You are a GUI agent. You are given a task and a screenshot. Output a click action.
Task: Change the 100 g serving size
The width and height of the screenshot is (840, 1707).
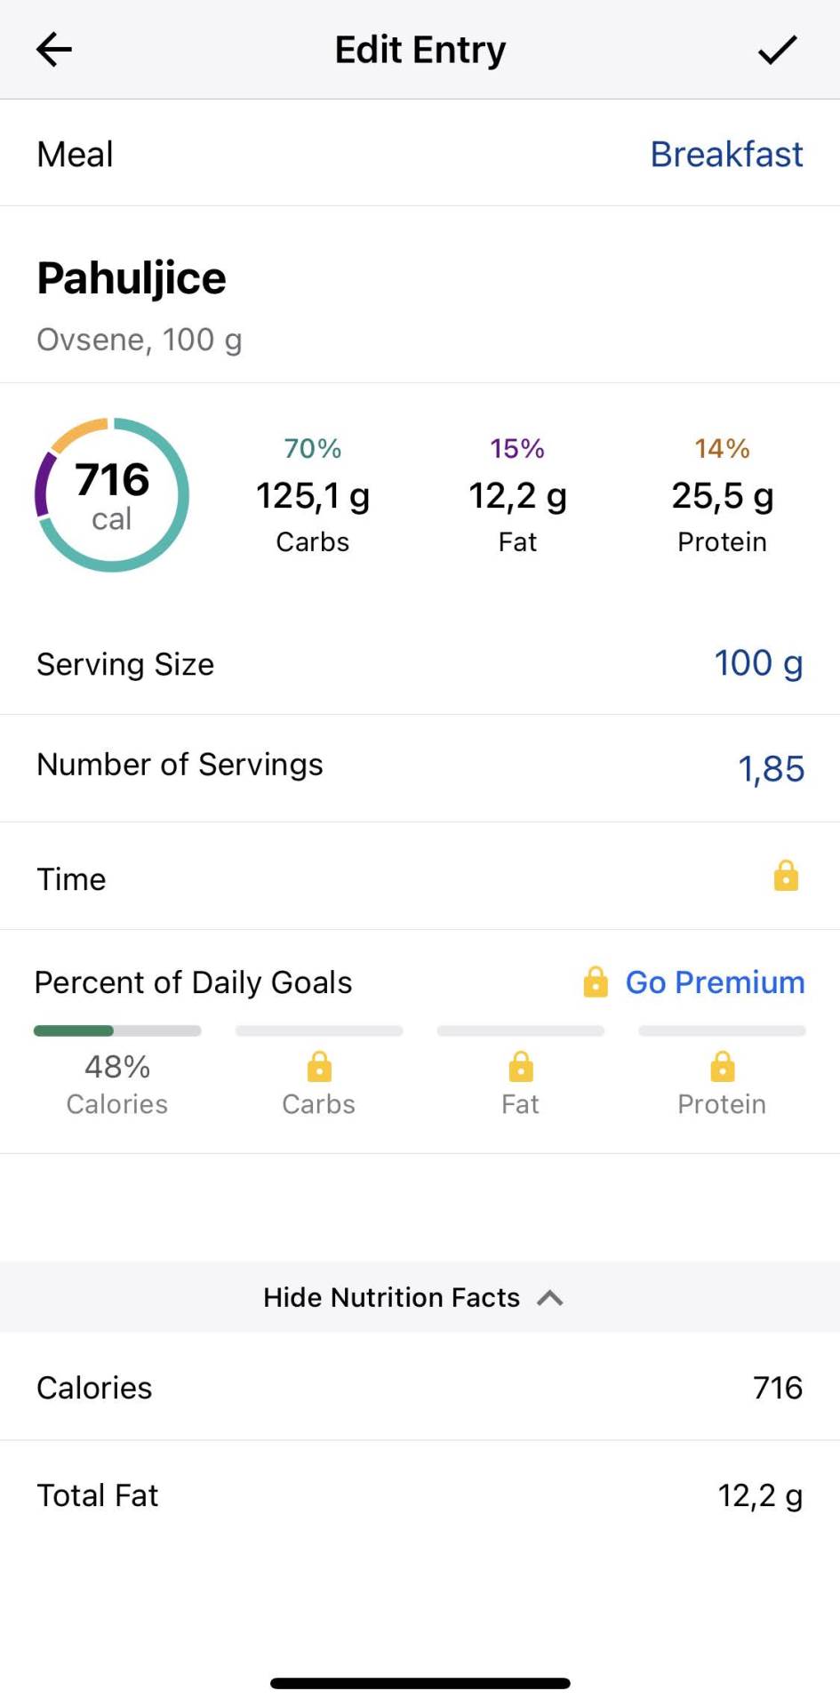click(758, 663)
